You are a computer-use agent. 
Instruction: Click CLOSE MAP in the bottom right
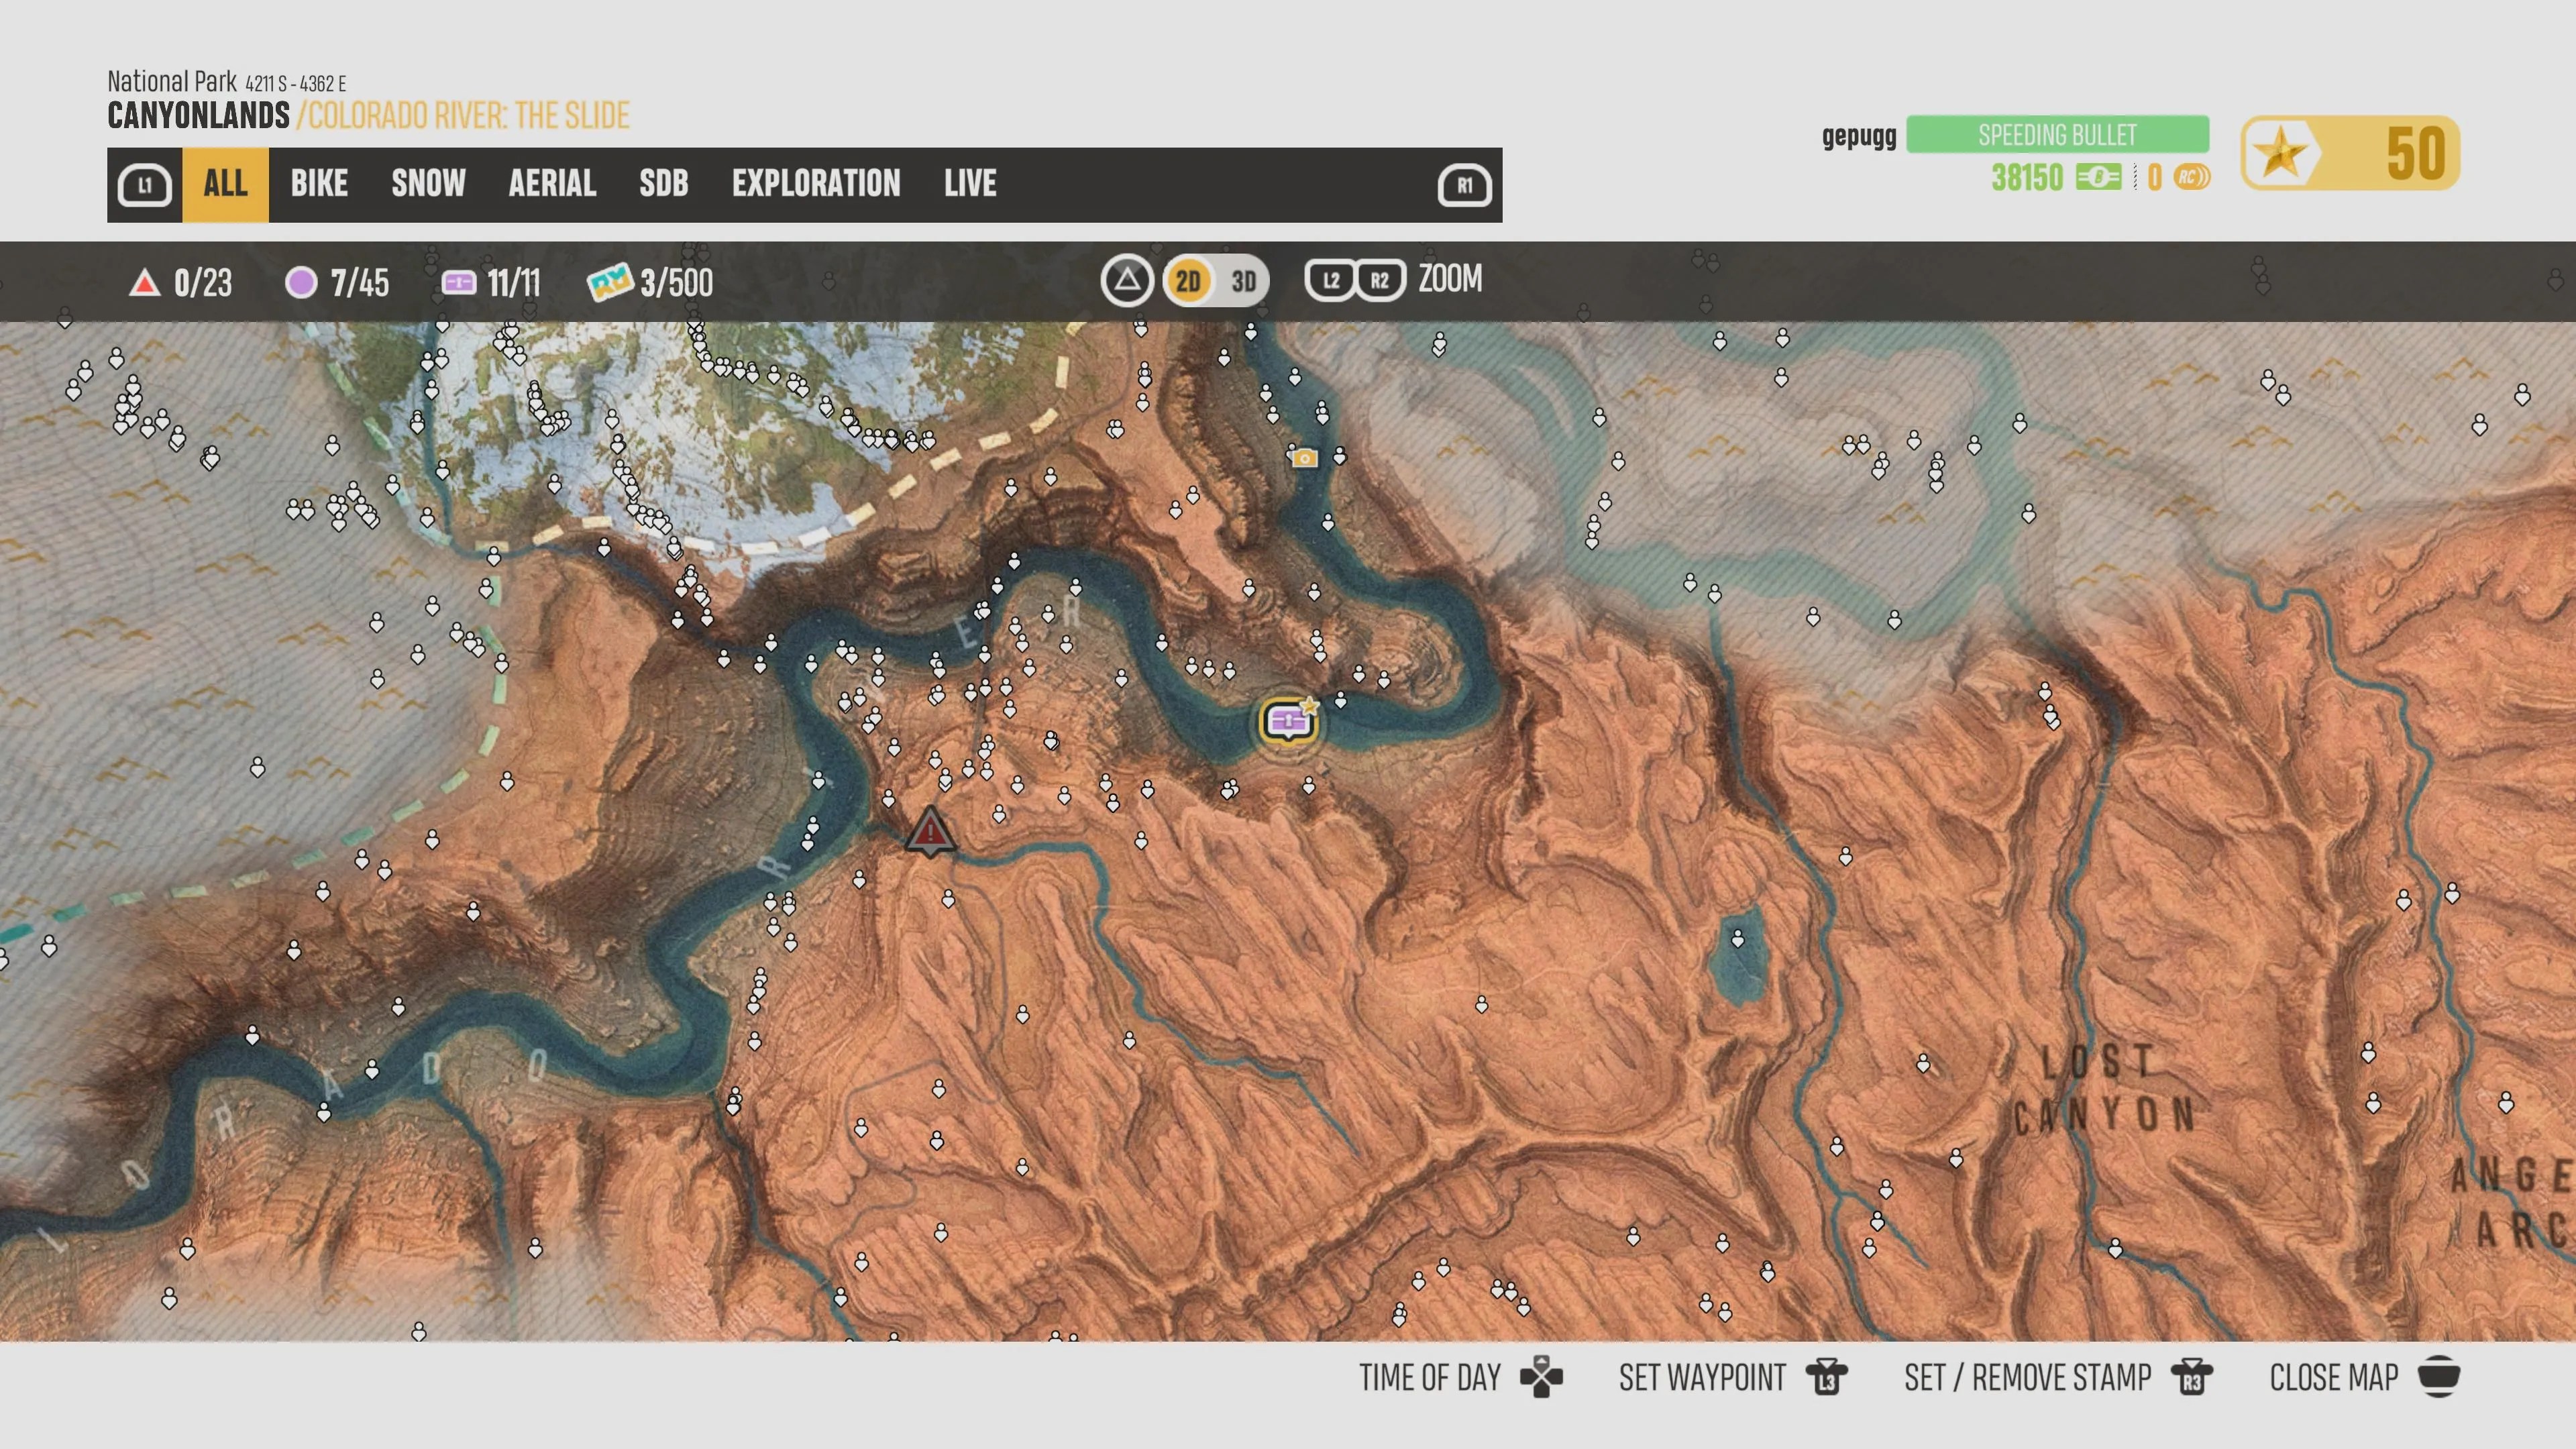tap(2337, 1378)
